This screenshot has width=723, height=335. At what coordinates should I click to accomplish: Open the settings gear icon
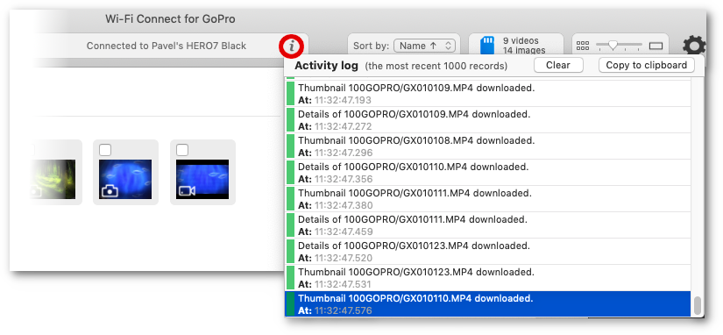click(694, 46)
